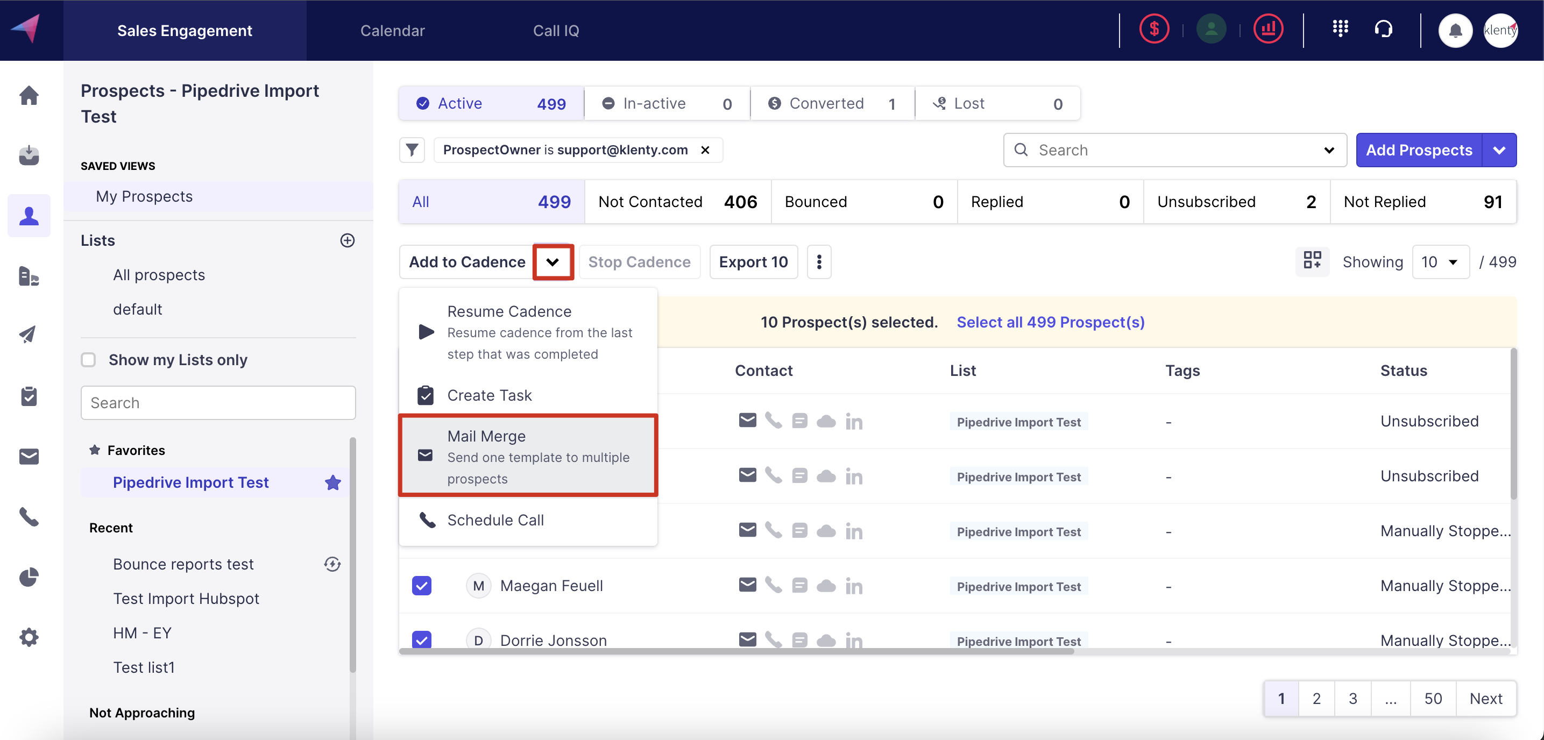Viewport: 1544px width, 740px height.
Task: Uncheck Maegan Feuell row checkbox
Action: pyautogui.click(x=421, y=586)
